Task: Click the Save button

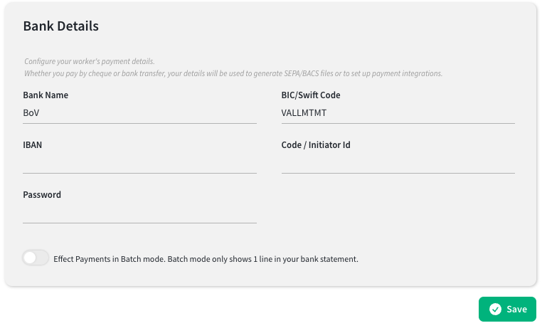Action: click(x=507, y=310)
